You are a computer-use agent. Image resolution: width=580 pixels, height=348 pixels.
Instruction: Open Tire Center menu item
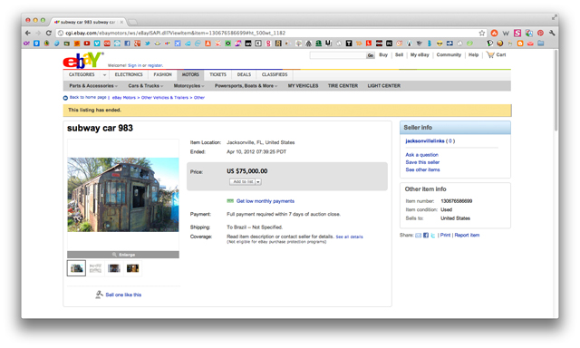pos(343,86)
